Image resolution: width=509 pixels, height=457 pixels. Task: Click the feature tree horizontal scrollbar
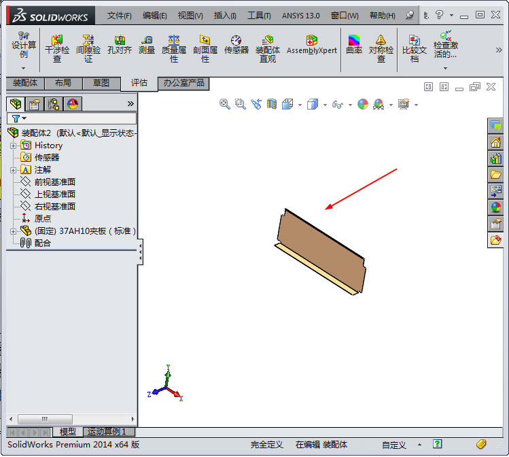[44, 419]
